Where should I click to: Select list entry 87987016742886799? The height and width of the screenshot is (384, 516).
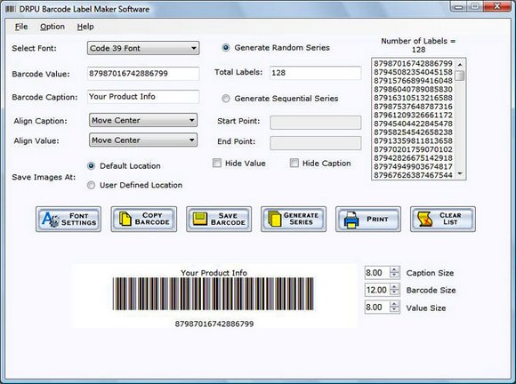(413, 63)
